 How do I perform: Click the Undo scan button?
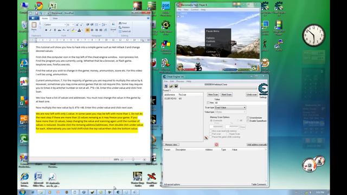[252, 95]
